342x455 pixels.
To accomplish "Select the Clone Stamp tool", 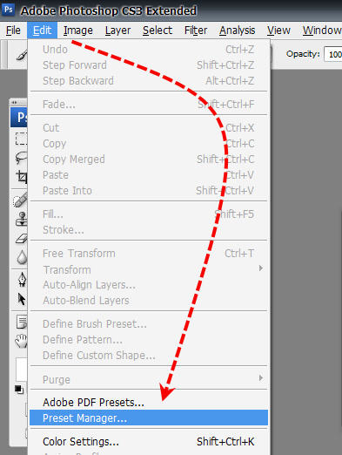I will point(22,219).
